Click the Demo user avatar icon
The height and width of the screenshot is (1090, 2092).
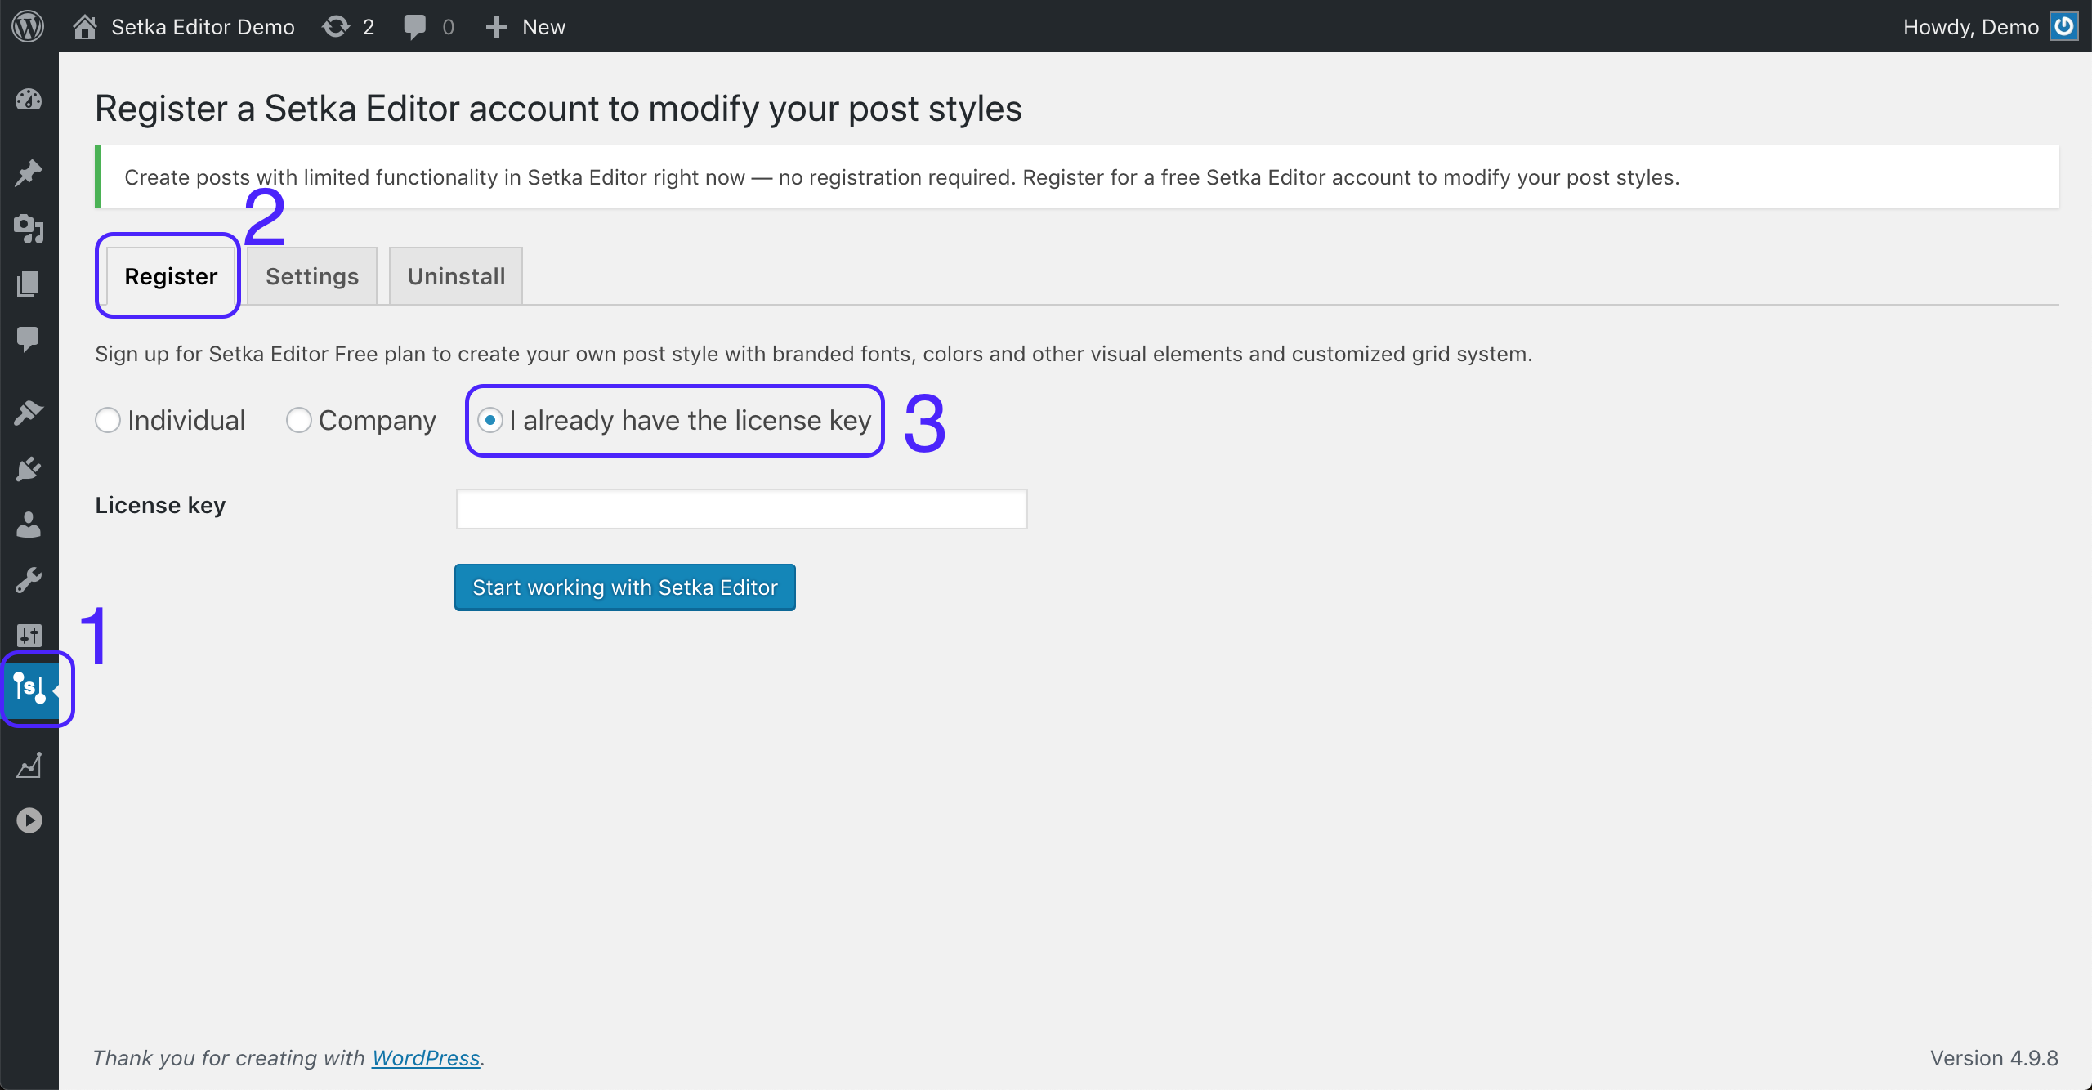point(2065,26)
